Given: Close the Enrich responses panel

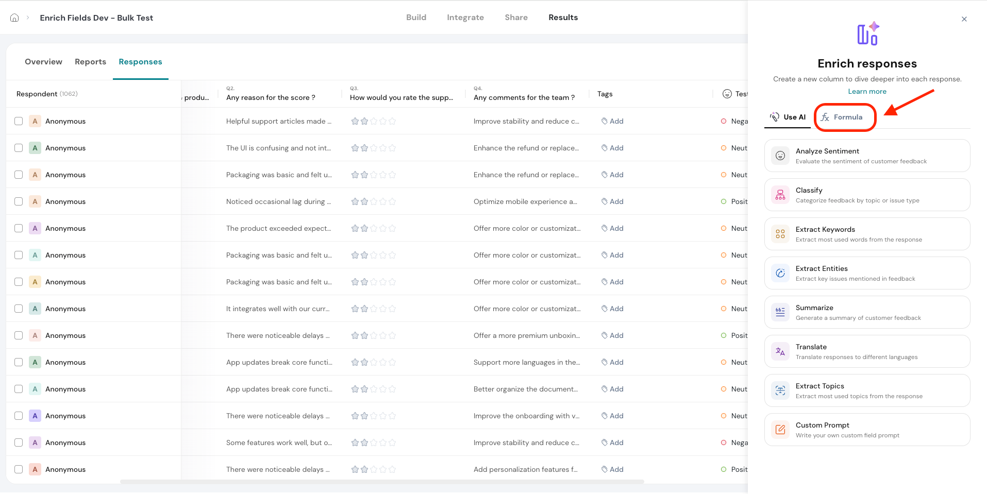Looking at the screenshot, I should pyautogui.click(x=964, y=19).
